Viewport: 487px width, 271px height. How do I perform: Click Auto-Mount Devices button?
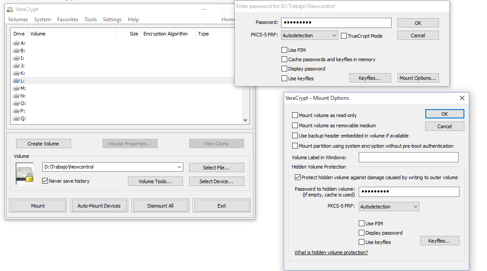(x=99, y=205)
